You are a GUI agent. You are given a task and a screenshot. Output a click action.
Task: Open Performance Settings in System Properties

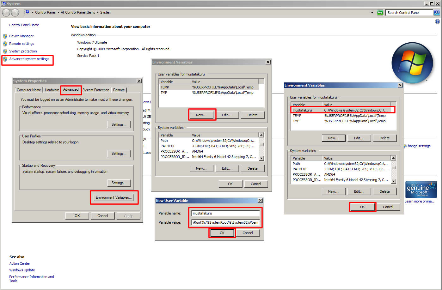tap(119, 124)
